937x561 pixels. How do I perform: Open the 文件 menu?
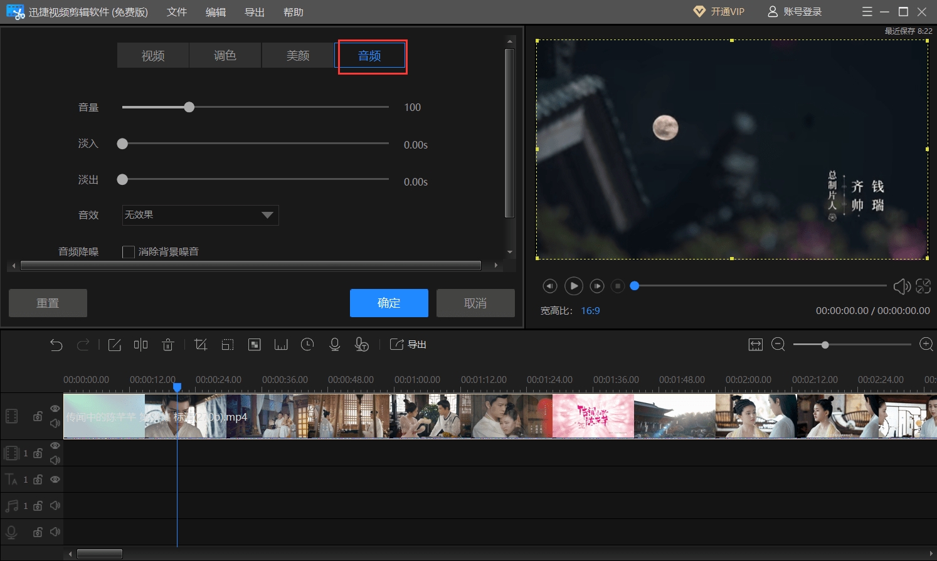[177, 12]
